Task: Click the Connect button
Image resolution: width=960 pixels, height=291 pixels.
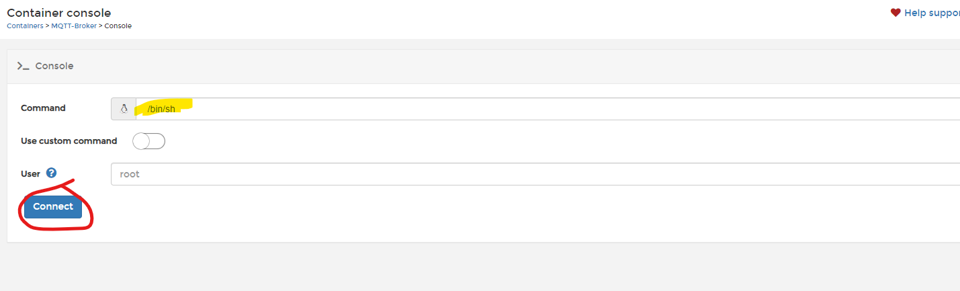Action: coord(53,207)
